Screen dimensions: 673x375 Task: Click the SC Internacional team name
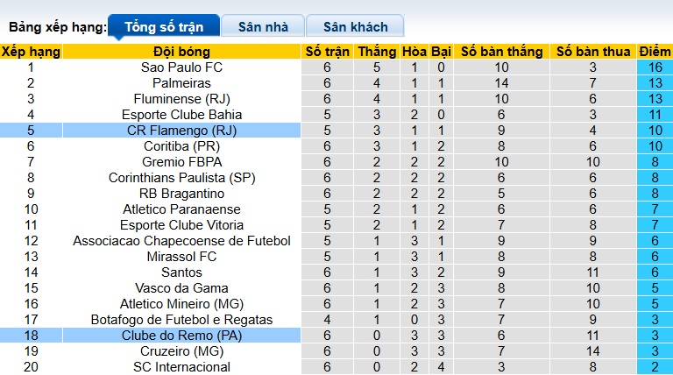pos(181,366)
